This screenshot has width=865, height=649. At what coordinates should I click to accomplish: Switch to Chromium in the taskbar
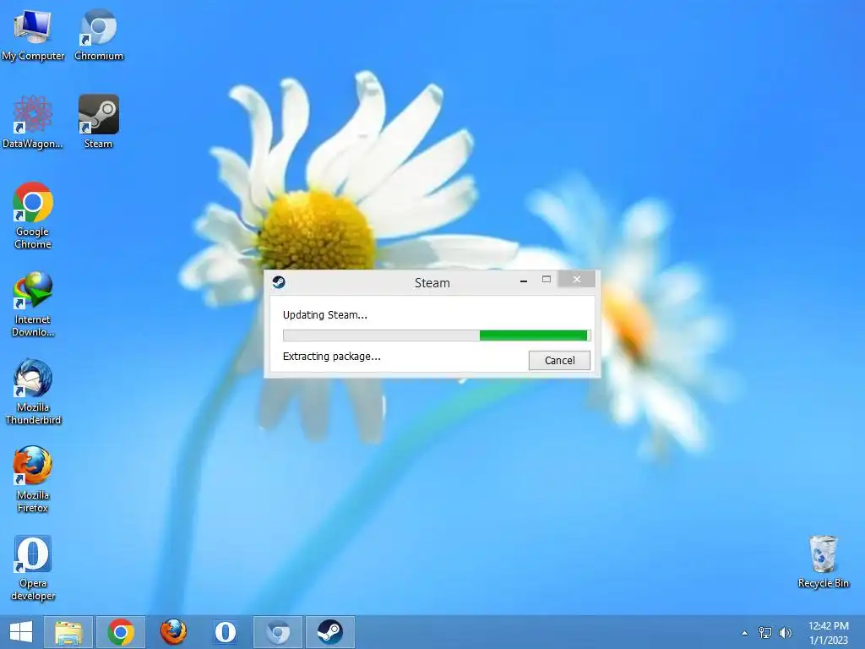(x=277, y=632)
